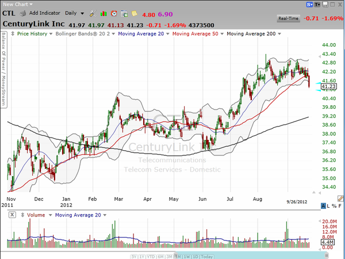Viewport: 345px width, 259px height.
Task: Click the Add Indicator button
Action: (x=45, y=13)
